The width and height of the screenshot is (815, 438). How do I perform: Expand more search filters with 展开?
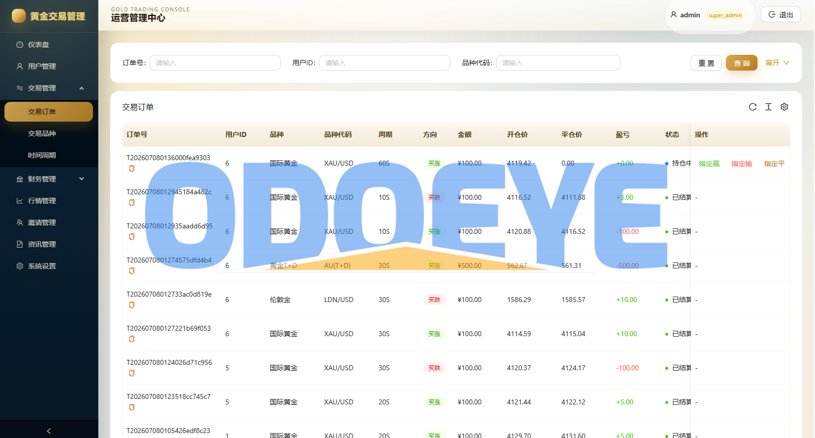[777, 63]
